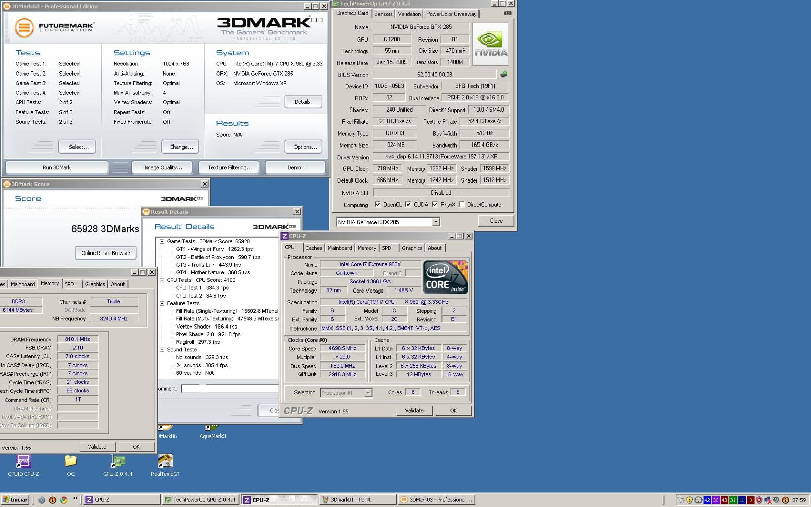Image resolution: width=811 pixels, height=507 pixels.
Task: Enable the DirectCompute checkbox in GPU-Z
Action: [x=461, y=204]
